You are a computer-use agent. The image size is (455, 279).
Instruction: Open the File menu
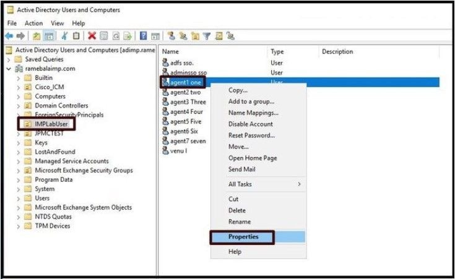(x=12, y=24)
